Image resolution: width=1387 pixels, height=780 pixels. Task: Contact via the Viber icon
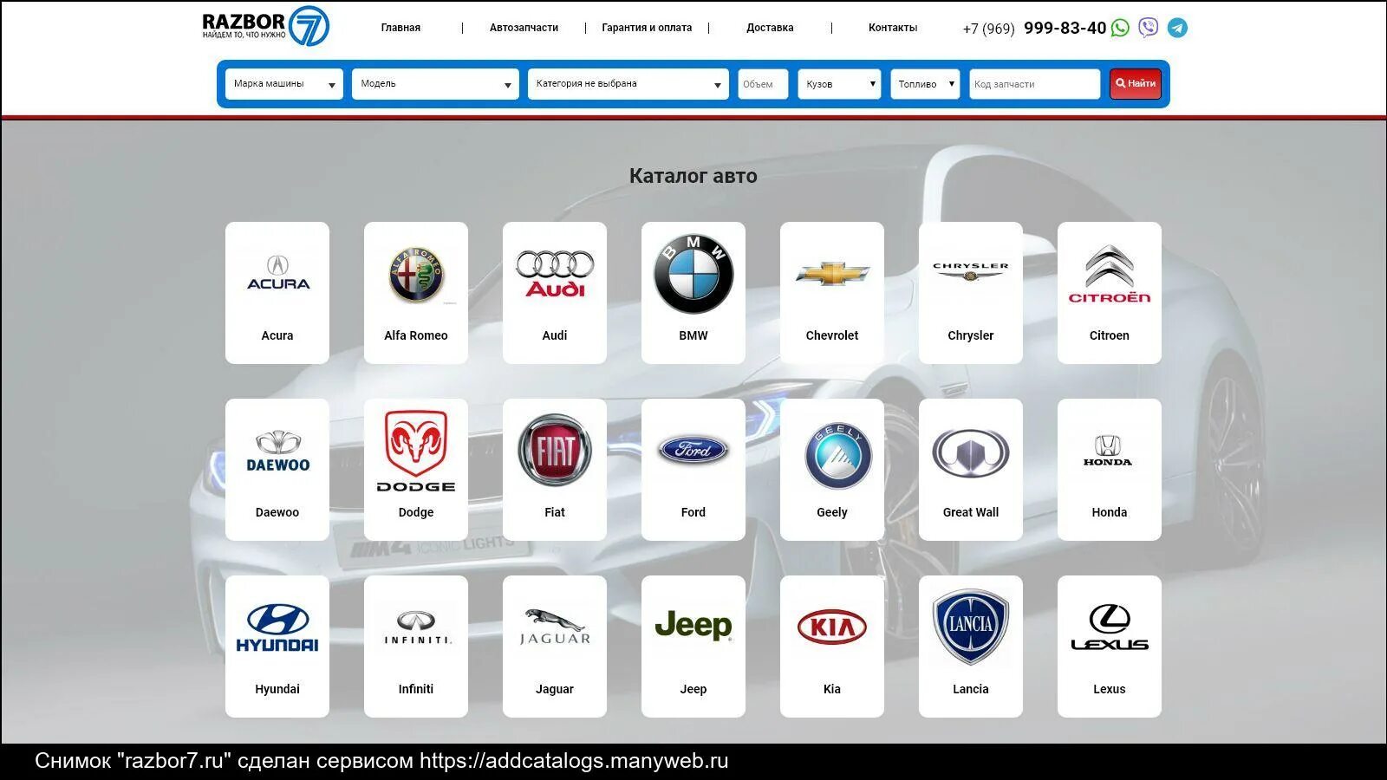tap(1149, 28)
